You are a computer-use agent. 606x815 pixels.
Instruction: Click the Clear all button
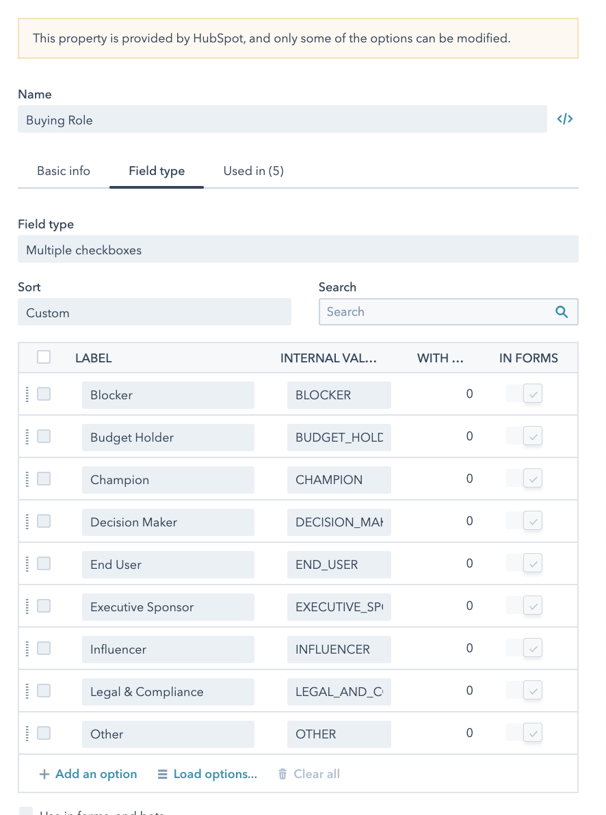click(308, 774)
